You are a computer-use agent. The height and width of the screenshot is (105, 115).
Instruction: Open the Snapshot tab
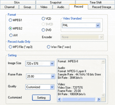pyautogui.click(x=55, y=2)
